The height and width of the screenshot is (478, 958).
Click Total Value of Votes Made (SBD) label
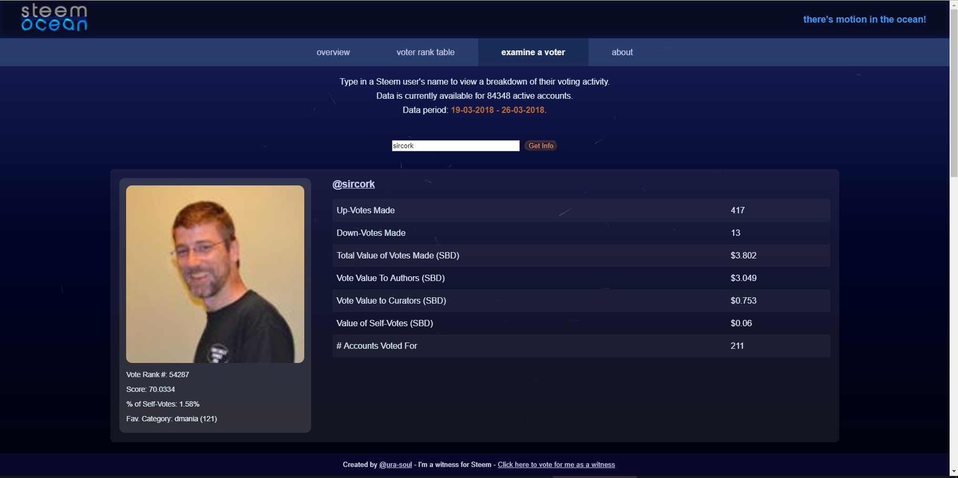[398, 255]
